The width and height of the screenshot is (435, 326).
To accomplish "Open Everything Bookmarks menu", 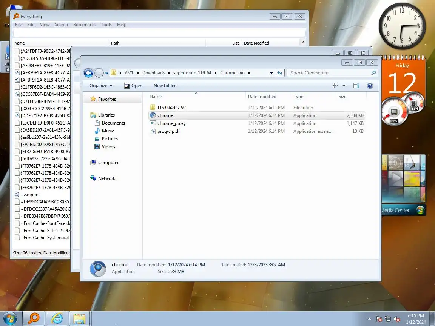I will point(84,25).
